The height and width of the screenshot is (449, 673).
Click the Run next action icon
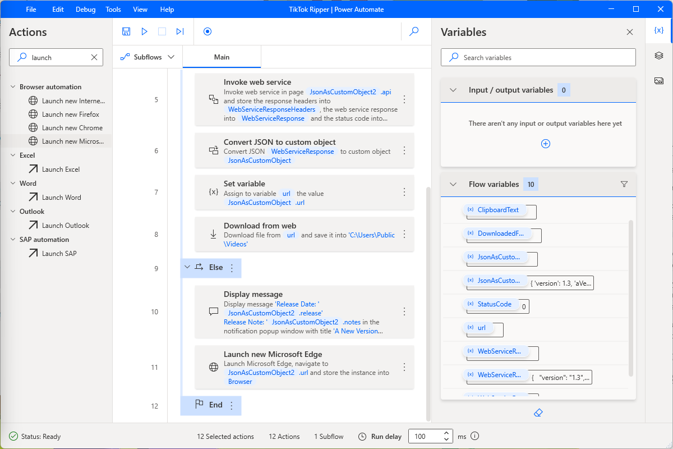click(x=180, y=31)
